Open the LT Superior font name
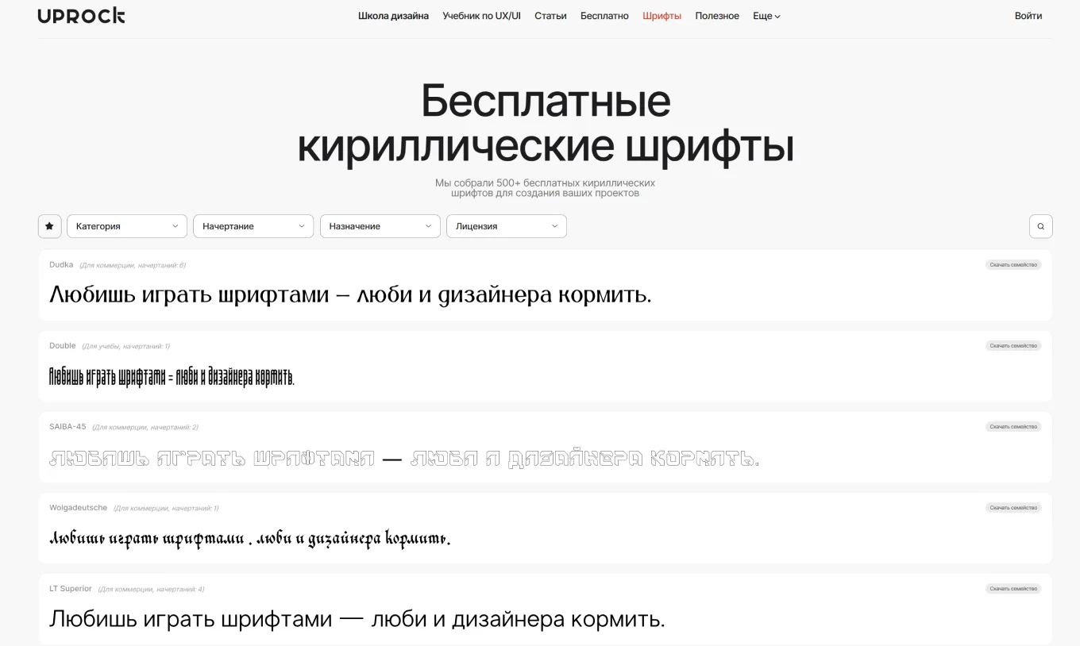 71,589
